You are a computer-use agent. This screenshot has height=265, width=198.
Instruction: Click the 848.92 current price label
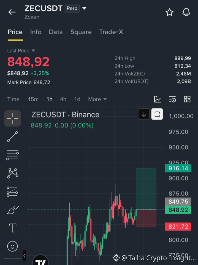coord(178,210)
